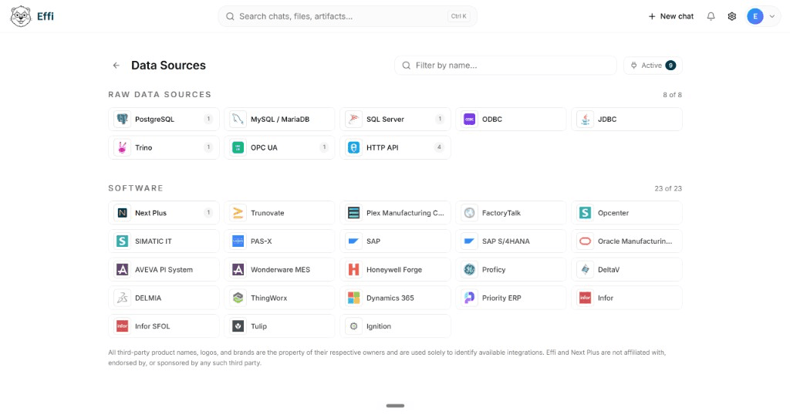Viewport: 790px width, 415px height.
Task: Click the Data Sources page title
Action: (168, 66)
